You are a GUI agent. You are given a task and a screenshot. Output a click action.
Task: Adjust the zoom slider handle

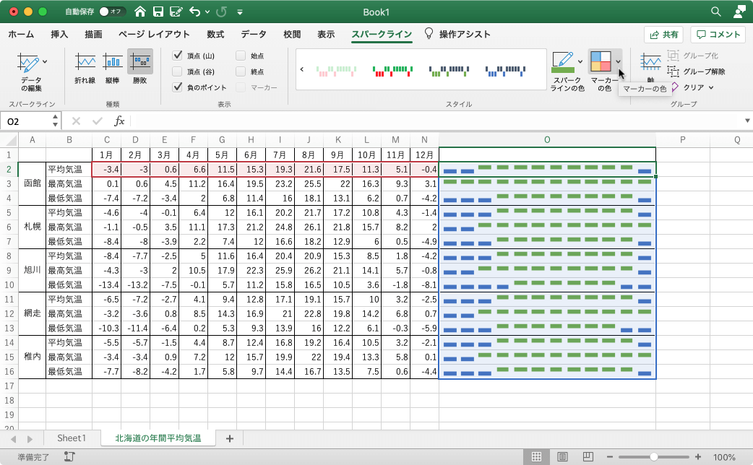[653, 457]
